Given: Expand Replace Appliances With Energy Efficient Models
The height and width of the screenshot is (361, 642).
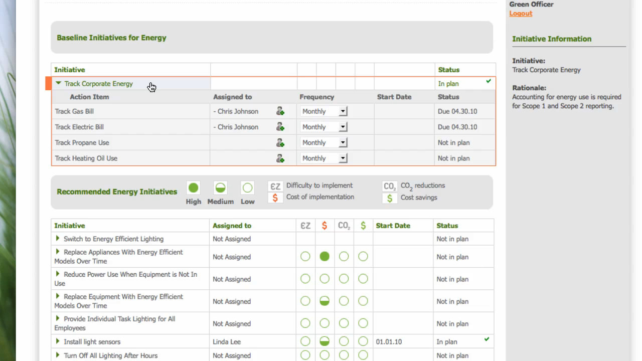Looking at the screenshot, I should click(58, 252).
